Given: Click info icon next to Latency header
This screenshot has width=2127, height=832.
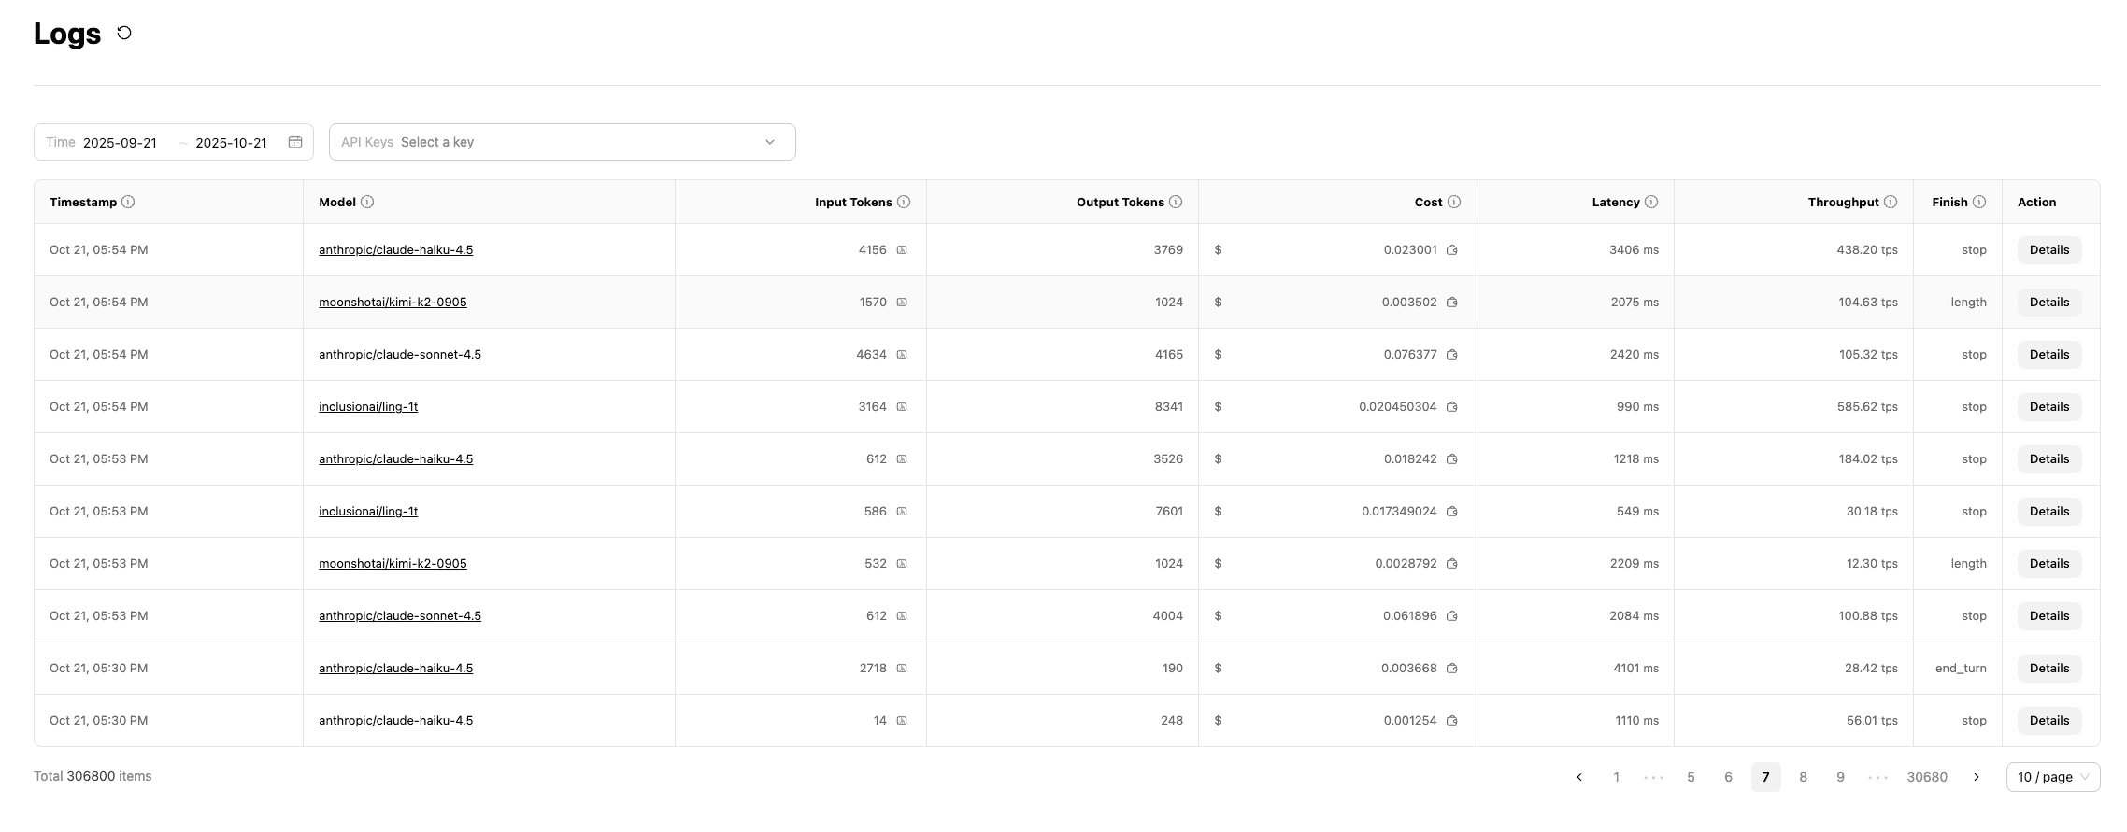Looking at the screenshot, I should (x=1651, y=202).
